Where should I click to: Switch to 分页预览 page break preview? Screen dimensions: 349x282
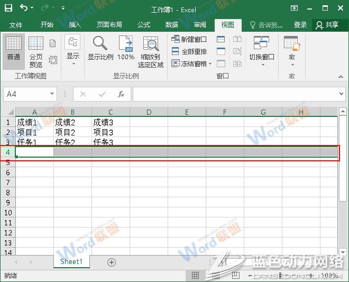coord(36,52)
